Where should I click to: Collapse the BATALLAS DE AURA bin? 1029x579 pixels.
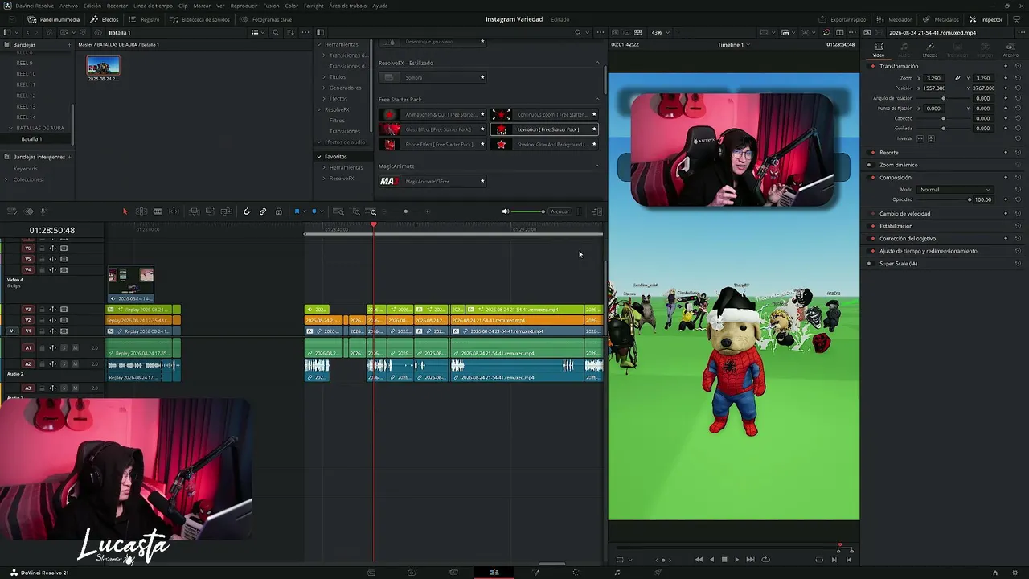click(11, 128)
